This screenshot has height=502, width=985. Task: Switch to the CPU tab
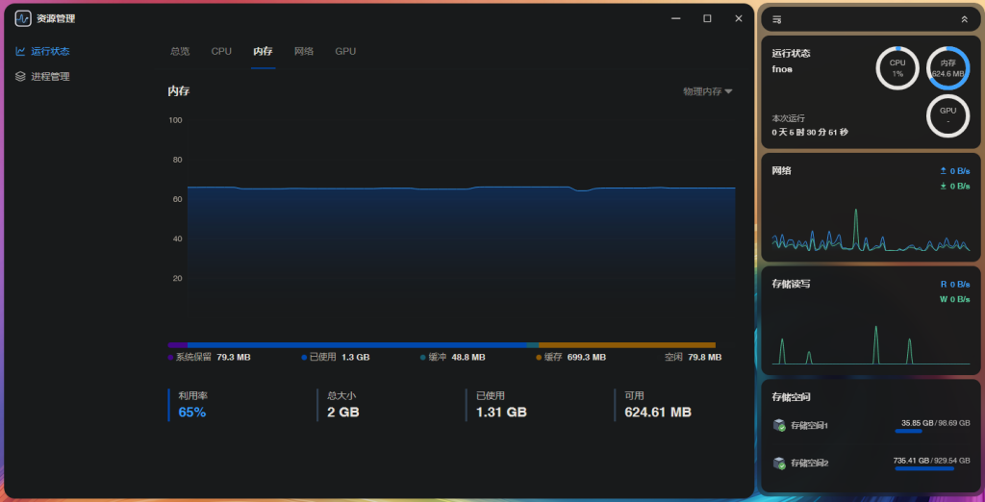(221, 51)
